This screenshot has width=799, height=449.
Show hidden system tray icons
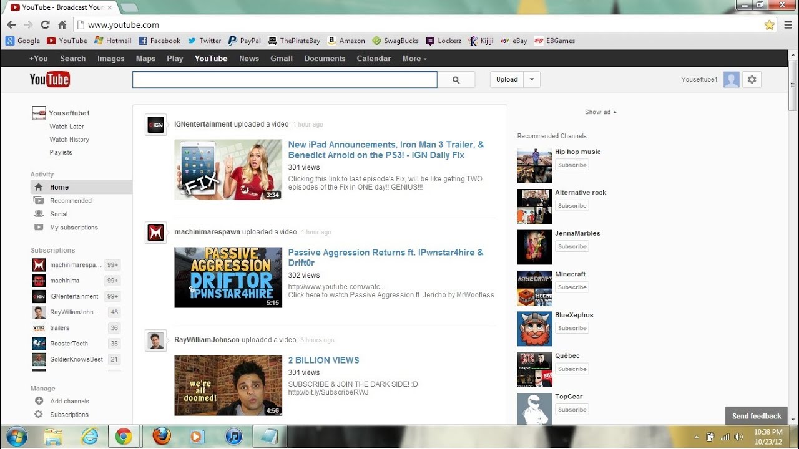point(697,437)
